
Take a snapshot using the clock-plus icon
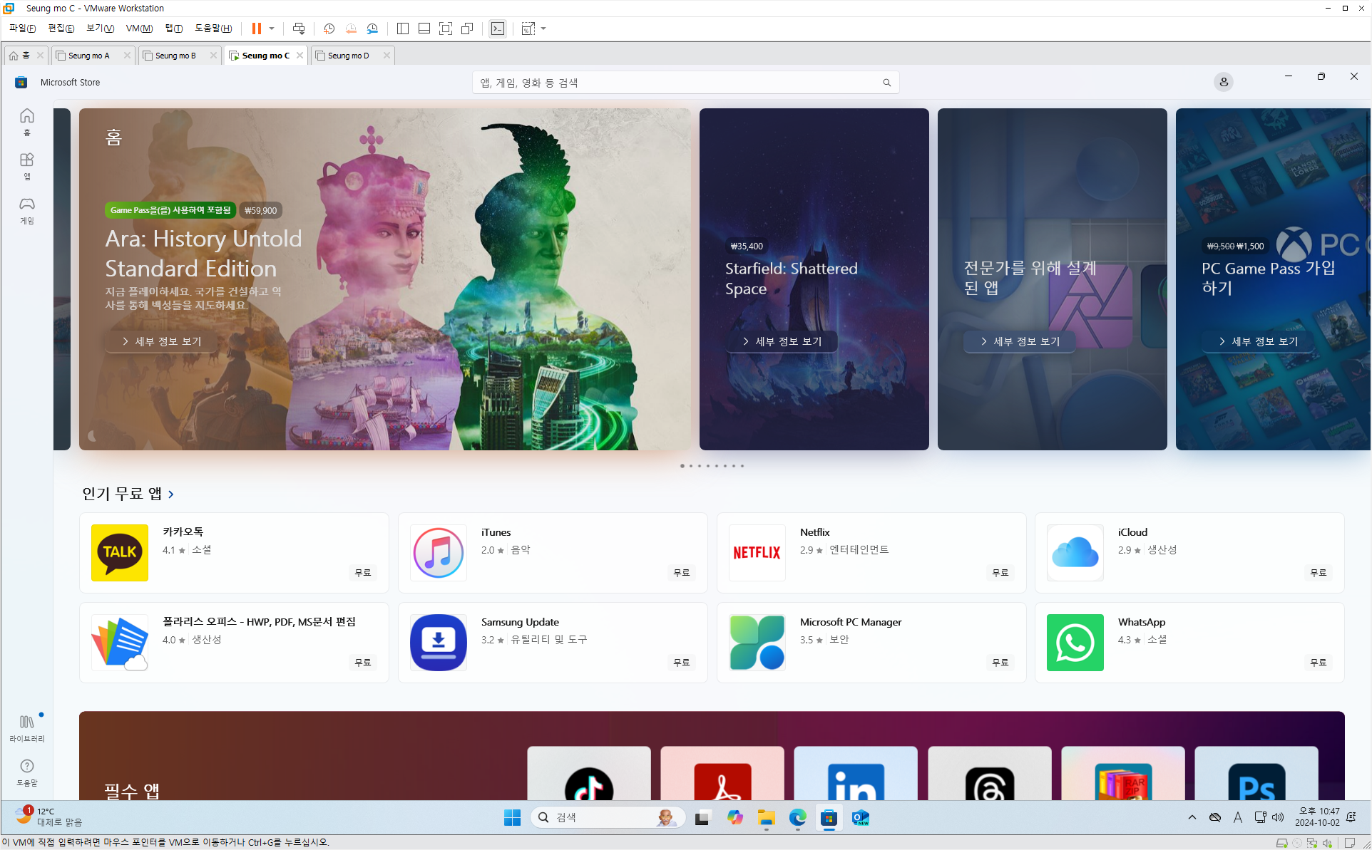[x=329, y=28]
